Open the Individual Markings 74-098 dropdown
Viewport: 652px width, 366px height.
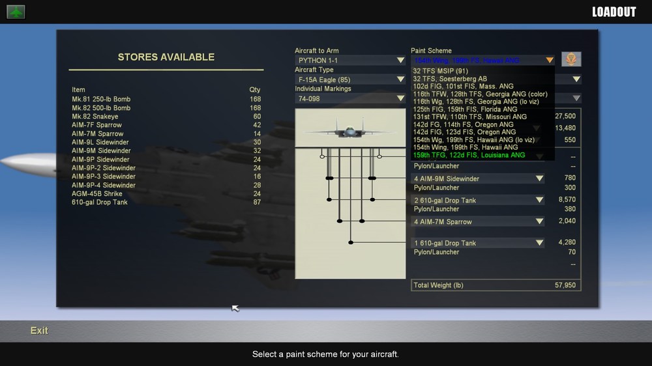tap(349, 98)
